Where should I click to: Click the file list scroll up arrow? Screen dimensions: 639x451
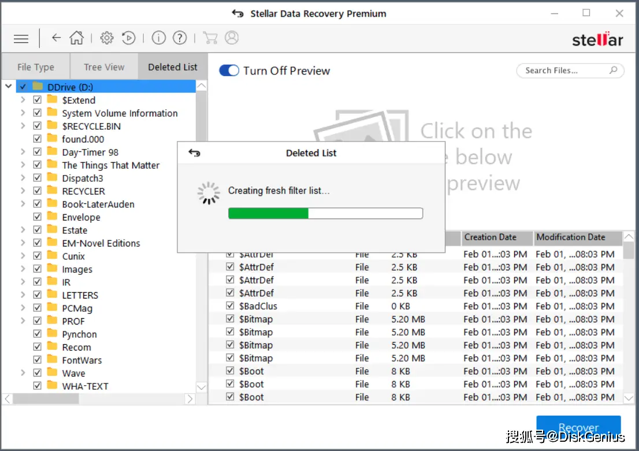pos(629,236)
